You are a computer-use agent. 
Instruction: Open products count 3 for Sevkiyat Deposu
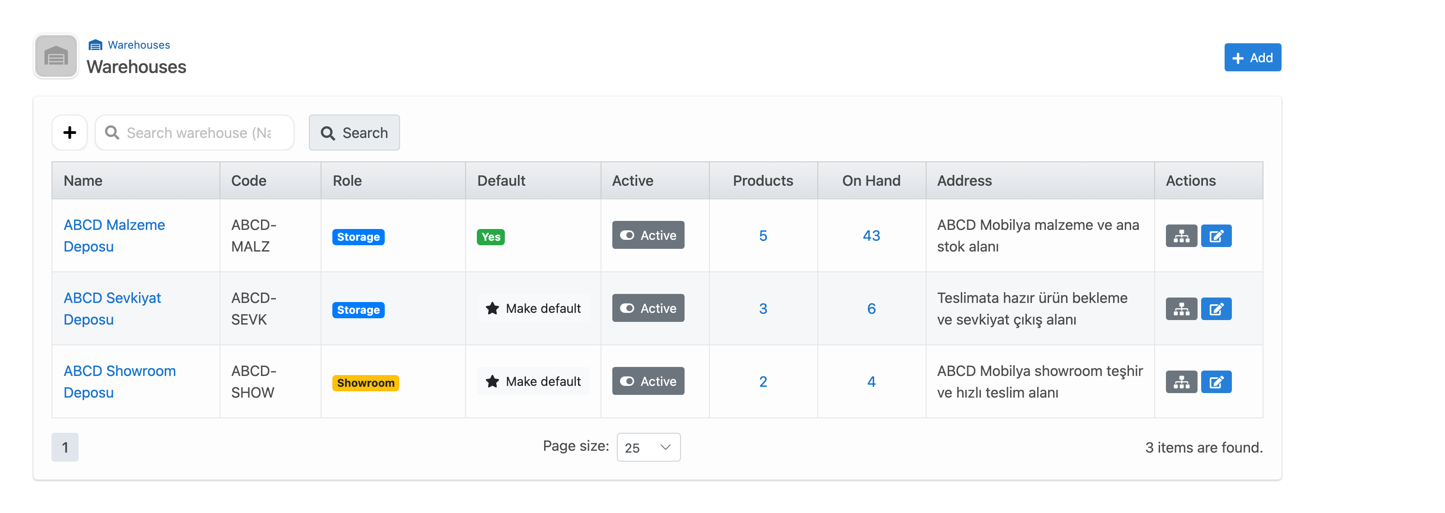click(x=763, y=309)
